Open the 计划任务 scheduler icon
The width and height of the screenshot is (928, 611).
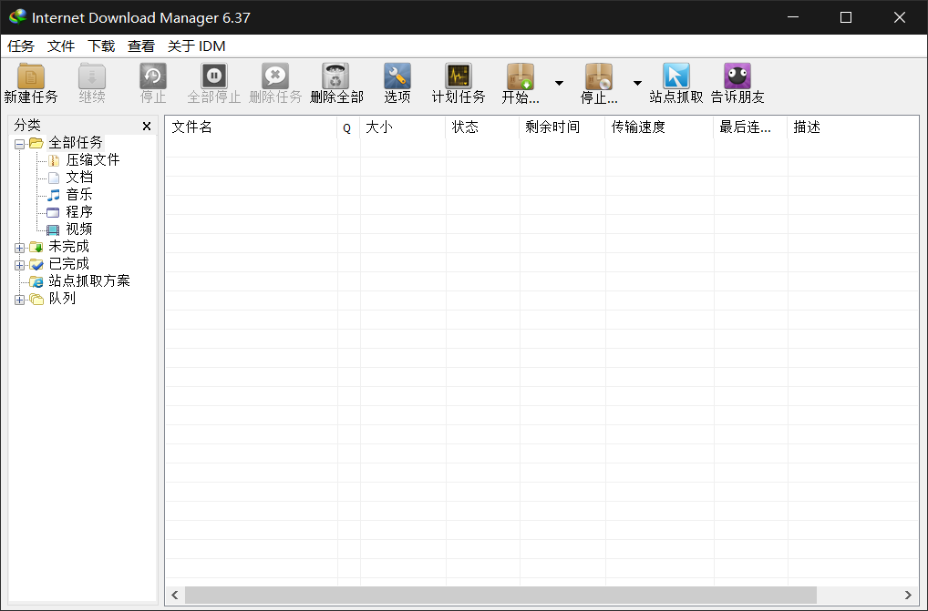pyautogui.click(x=459, y=76)
